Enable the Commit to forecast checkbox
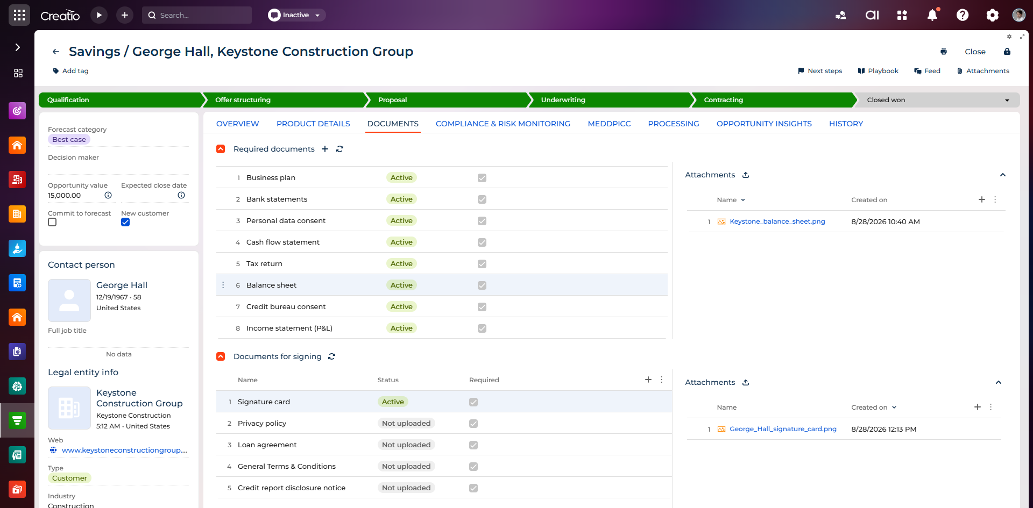This screenshot has width=1033, height=508. [x=52, y=222]
